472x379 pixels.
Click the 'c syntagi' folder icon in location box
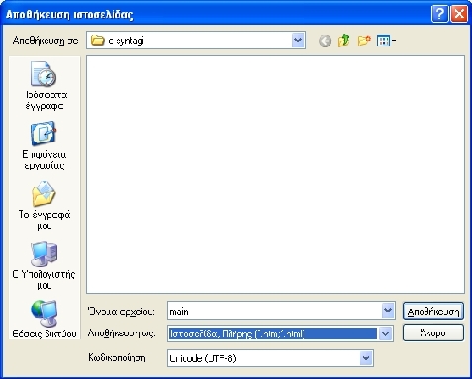(98, 41)
